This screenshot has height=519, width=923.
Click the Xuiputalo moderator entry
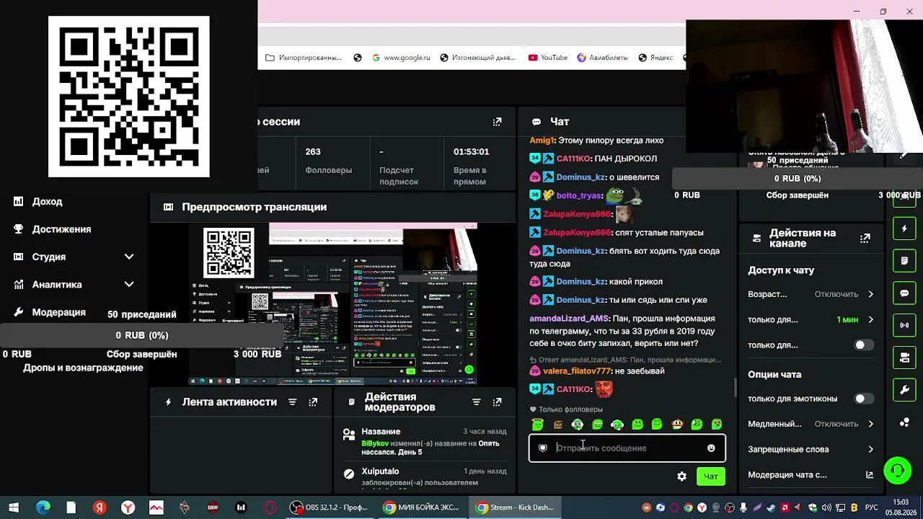[380, 471]
